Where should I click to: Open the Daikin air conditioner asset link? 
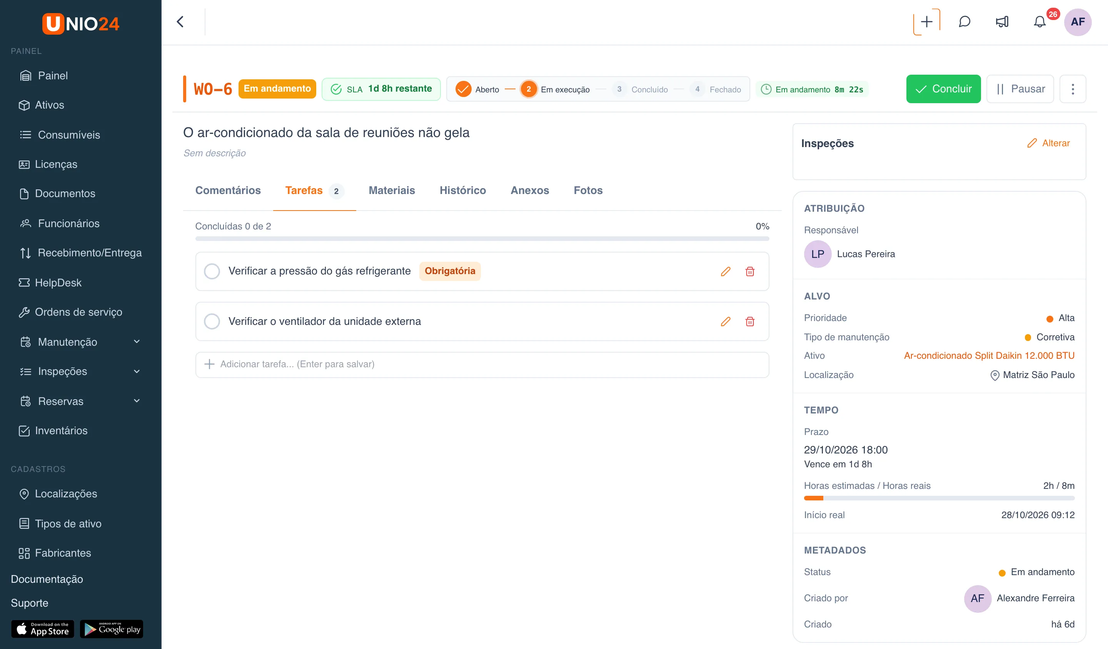point(989,356)
